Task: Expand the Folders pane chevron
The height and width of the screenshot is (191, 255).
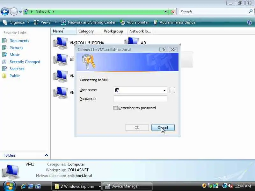Action: pos(46,155)
